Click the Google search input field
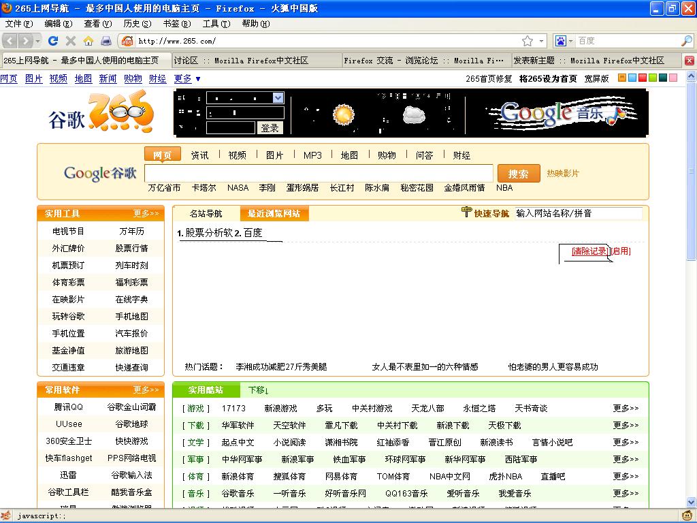Image resolution: width=697 pixels, height=523 pixels. click(x=319, y=173)
